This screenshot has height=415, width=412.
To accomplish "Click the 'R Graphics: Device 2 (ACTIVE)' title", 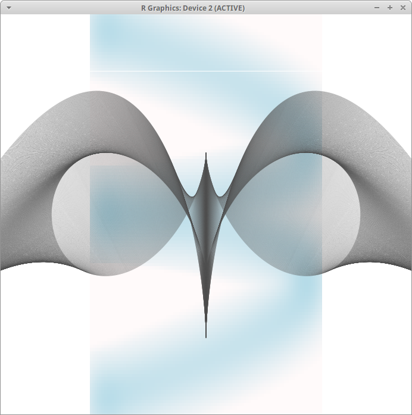I will 193,8.
